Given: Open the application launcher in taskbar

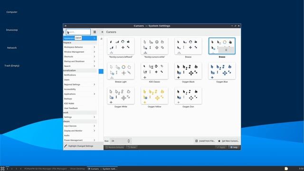Looking at the screenshot, I should (2, 169).
